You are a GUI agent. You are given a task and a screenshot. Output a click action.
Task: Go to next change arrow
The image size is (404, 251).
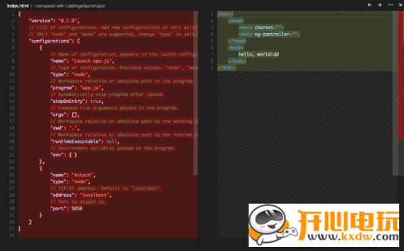click(x=380, y=5)
